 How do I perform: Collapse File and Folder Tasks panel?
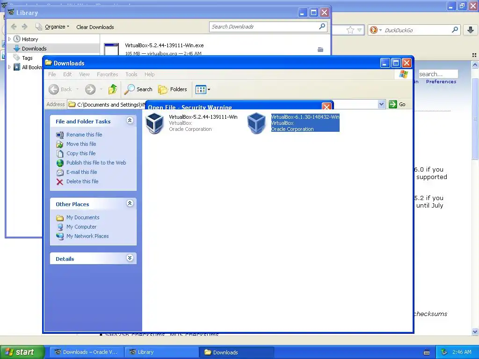130,121
